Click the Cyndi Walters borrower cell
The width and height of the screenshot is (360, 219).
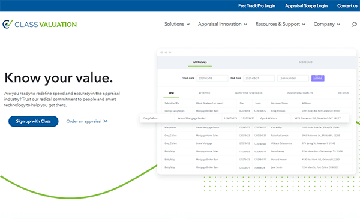[x=269, y=118]
